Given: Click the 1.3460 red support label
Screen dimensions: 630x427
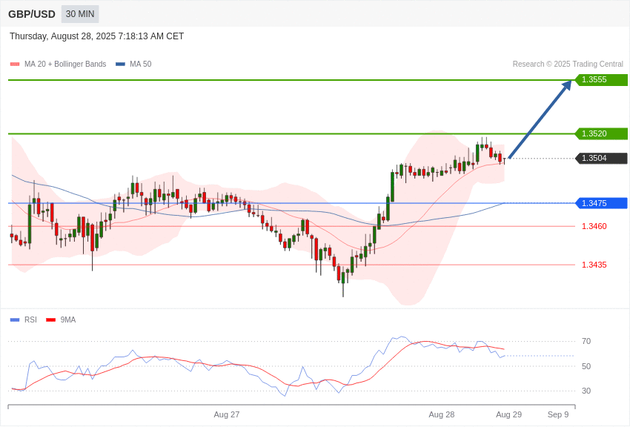Looking at the screenshot, I should click(594, 226).
